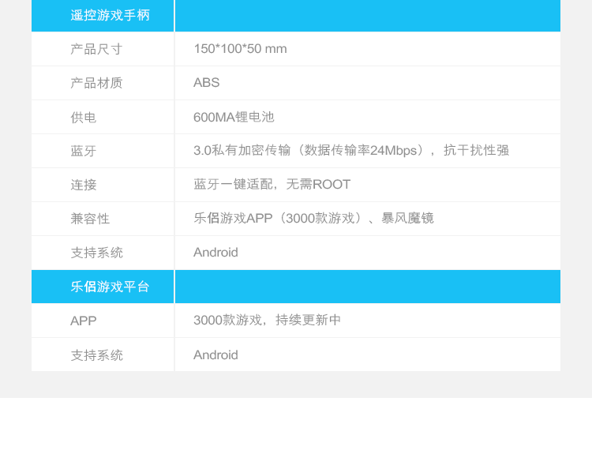Click the 3000款游戏，持续更新中 value

pyautogui.click(x=267, y=321)
